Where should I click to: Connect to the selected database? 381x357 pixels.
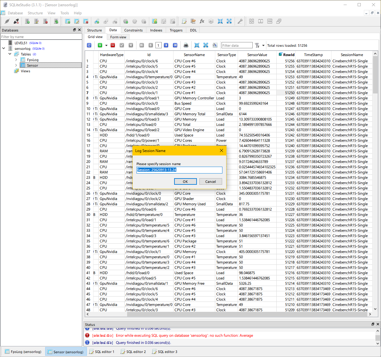pyautogui.click(x=7, y=21)
